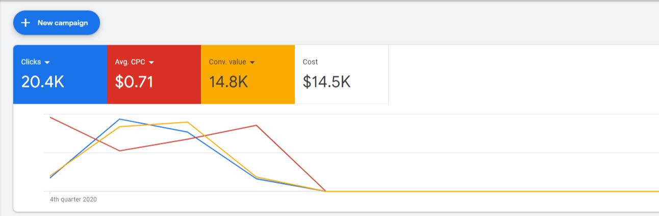This screenshot has width=659, height=216.
Task: Click the blue Clicks line peak
Action: coord(119,119)
